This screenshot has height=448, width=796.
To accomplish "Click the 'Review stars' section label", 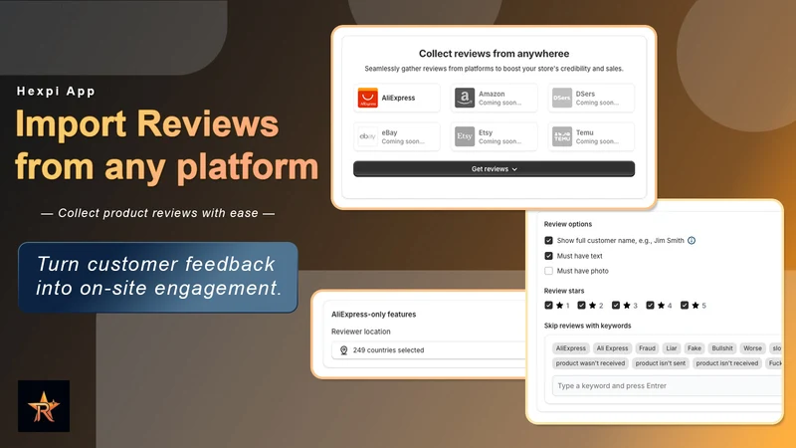I will (564, 291).
